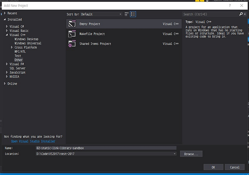The height and width of the screenshot is (175, 249).
Task: Select Visual C# tree label
Action: [17, 26]
